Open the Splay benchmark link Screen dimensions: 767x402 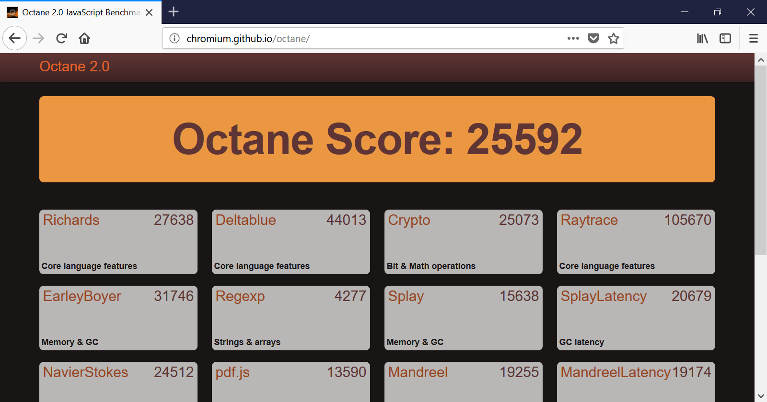406,296
